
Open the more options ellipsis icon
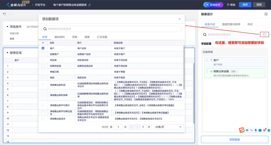coord(264,35)
